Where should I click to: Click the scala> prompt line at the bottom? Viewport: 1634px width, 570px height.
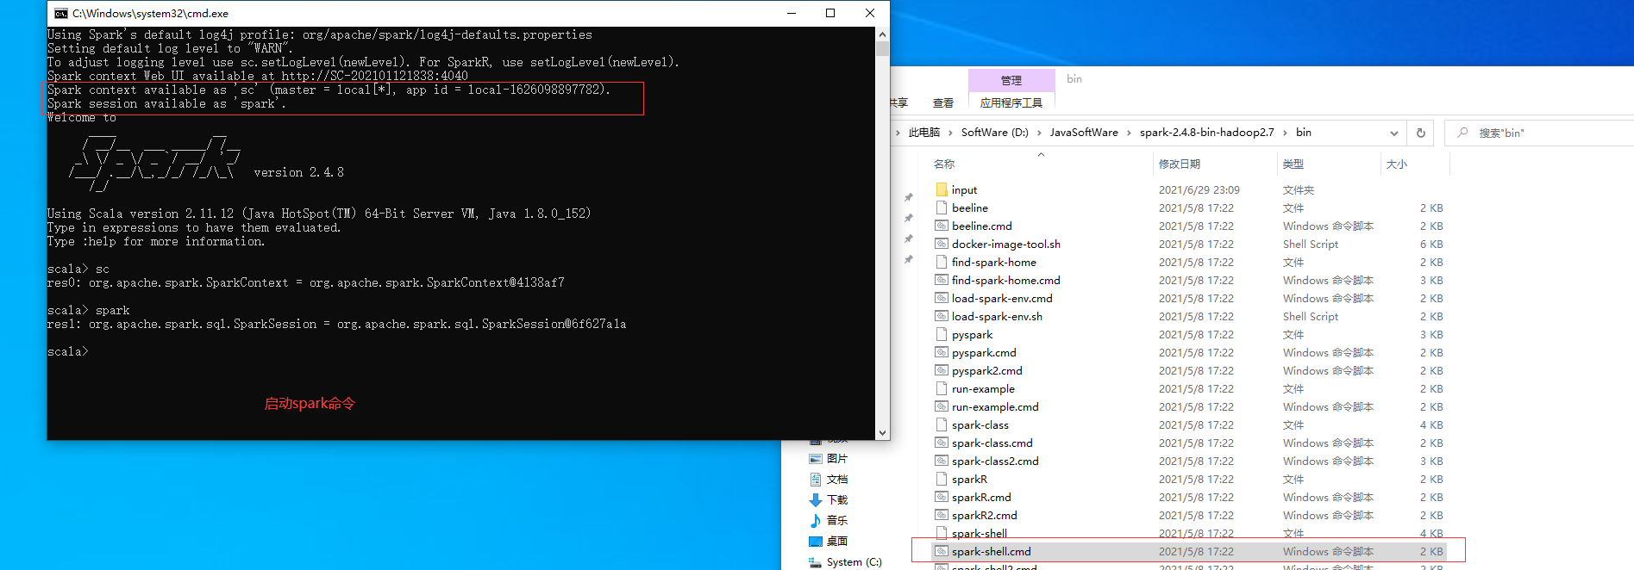[68, 351]
